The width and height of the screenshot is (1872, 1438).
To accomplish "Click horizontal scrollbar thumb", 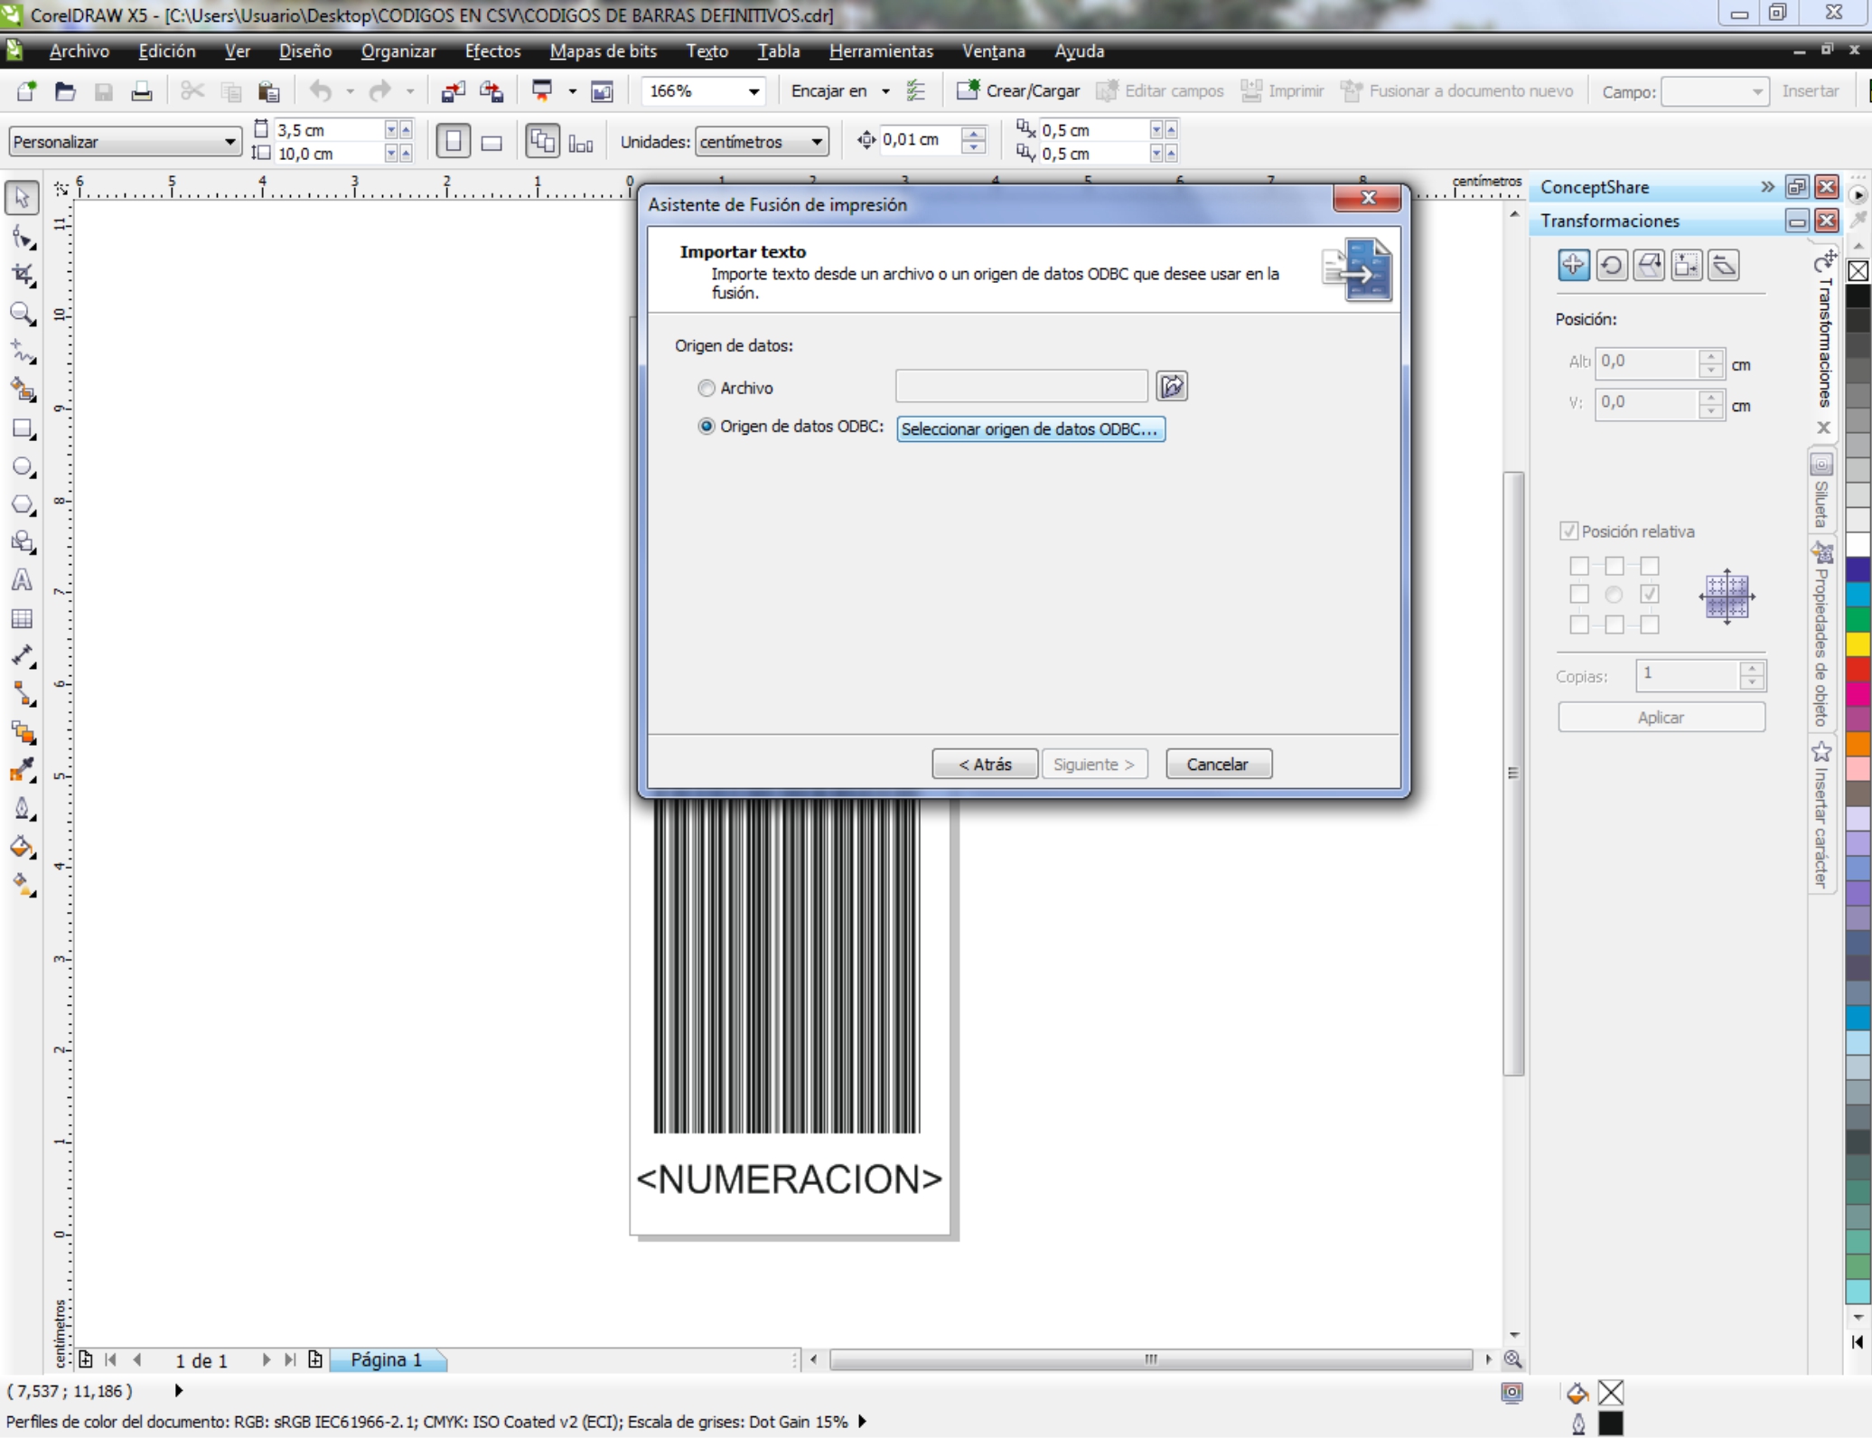I will coord(1150,1358).
